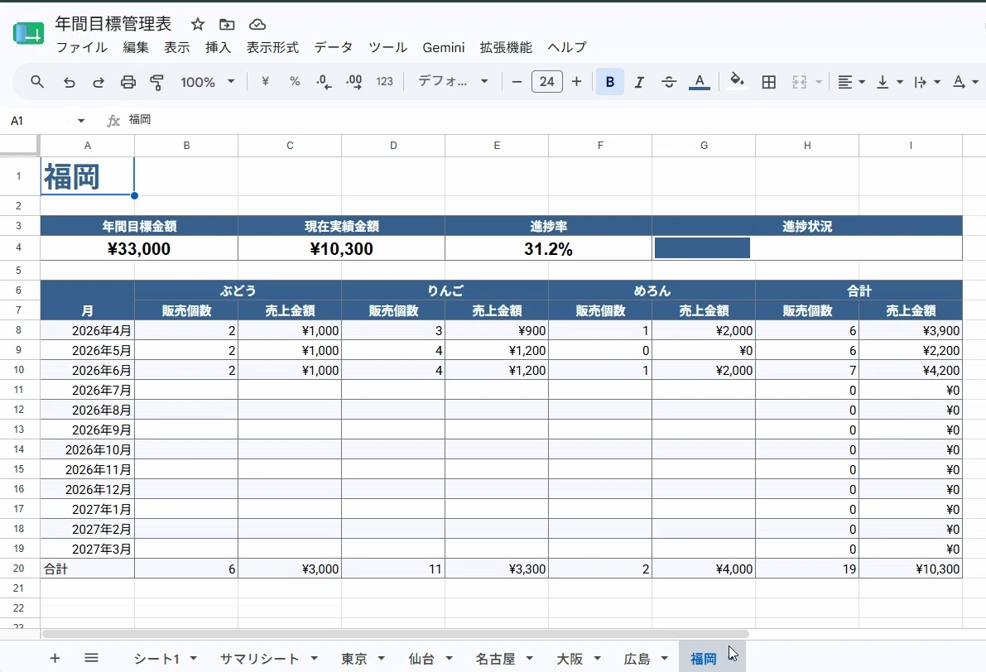The width and height of the screenshot is (986, 672).
Task: Click the horizontal scrollbar
Action: (396, 634)
